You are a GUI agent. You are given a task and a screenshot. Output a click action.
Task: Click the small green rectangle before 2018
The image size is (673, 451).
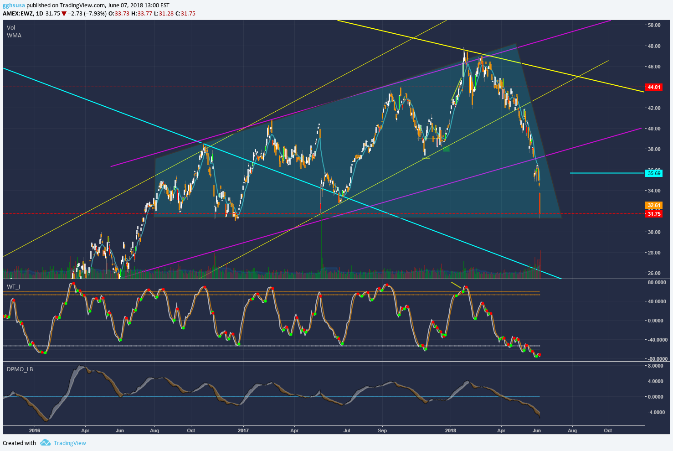coord(446,148)
